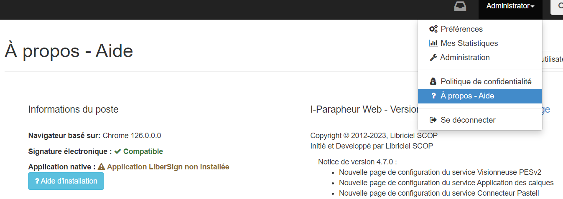The height and width of the screenshot is (199, 563).
Task: Open Mes Statistiques menu entry
Action: pyautogui.click(x=469, y=43)
